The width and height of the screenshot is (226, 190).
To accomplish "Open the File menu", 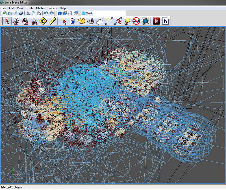I will point(4,8).
